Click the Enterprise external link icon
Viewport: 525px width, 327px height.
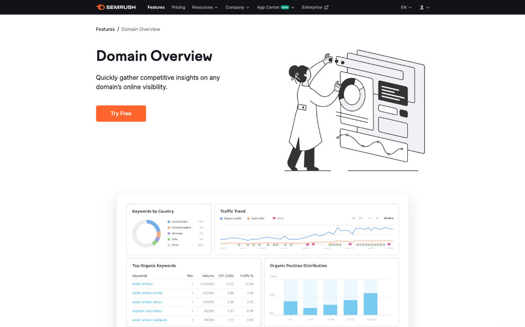point(326,7)
